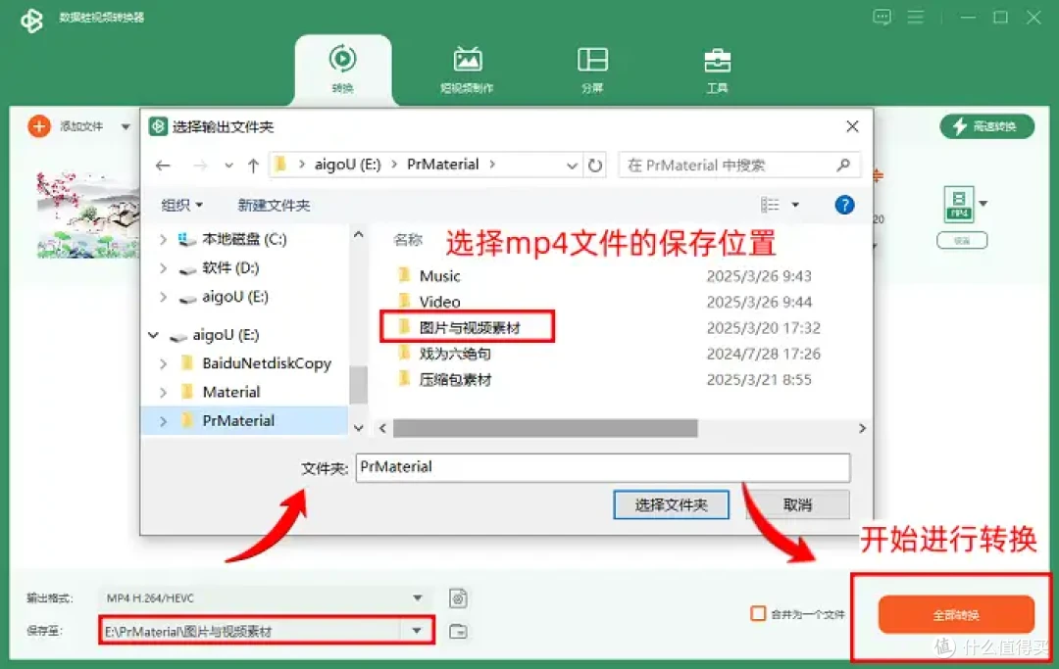Change the view layout icon
This screenshot has height=669, width=1059.
tap(770, 205)
